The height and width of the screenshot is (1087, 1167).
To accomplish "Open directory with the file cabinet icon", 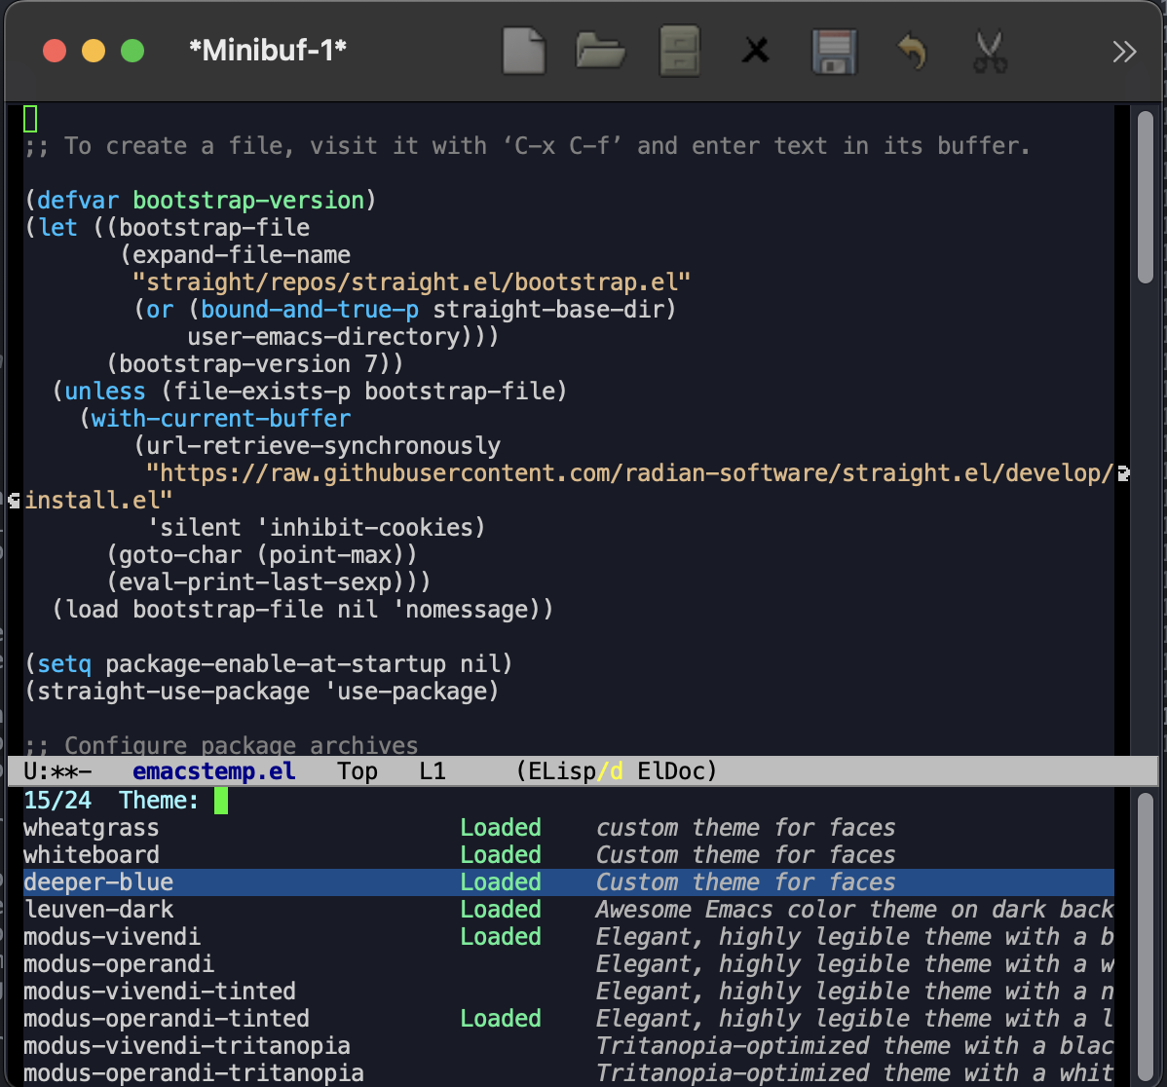I will pyautogui.click(x=680, y=52).
